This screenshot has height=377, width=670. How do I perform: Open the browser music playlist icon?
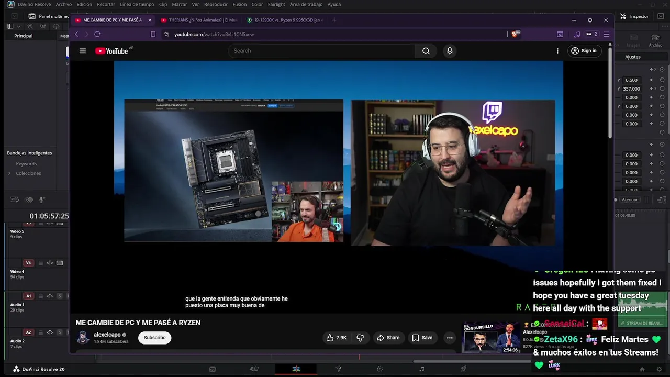pyautogui.click(x=577, y=34)
